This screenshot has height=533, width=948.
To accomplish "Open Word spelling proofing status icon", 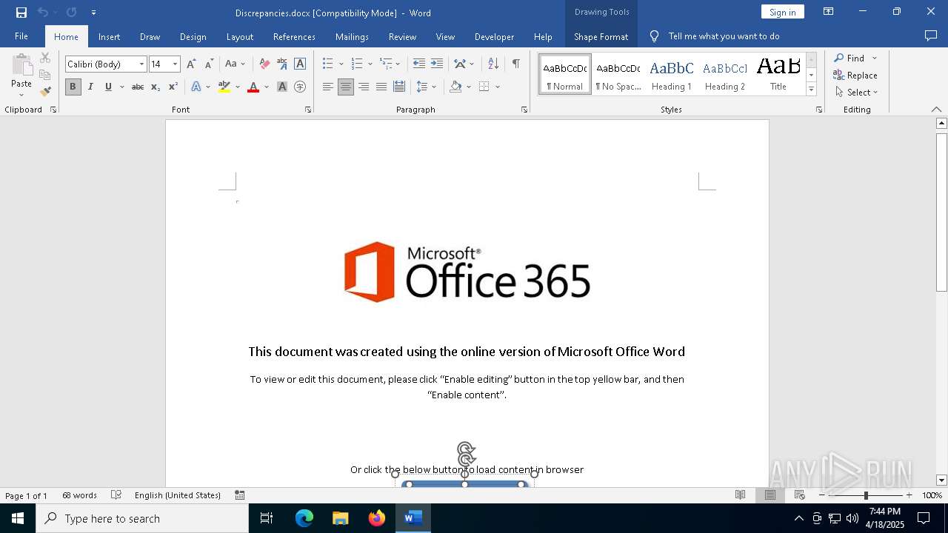I will (116, 495).
